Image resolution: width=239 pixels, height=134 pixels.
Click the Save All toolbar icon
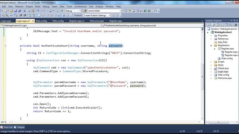19,11
